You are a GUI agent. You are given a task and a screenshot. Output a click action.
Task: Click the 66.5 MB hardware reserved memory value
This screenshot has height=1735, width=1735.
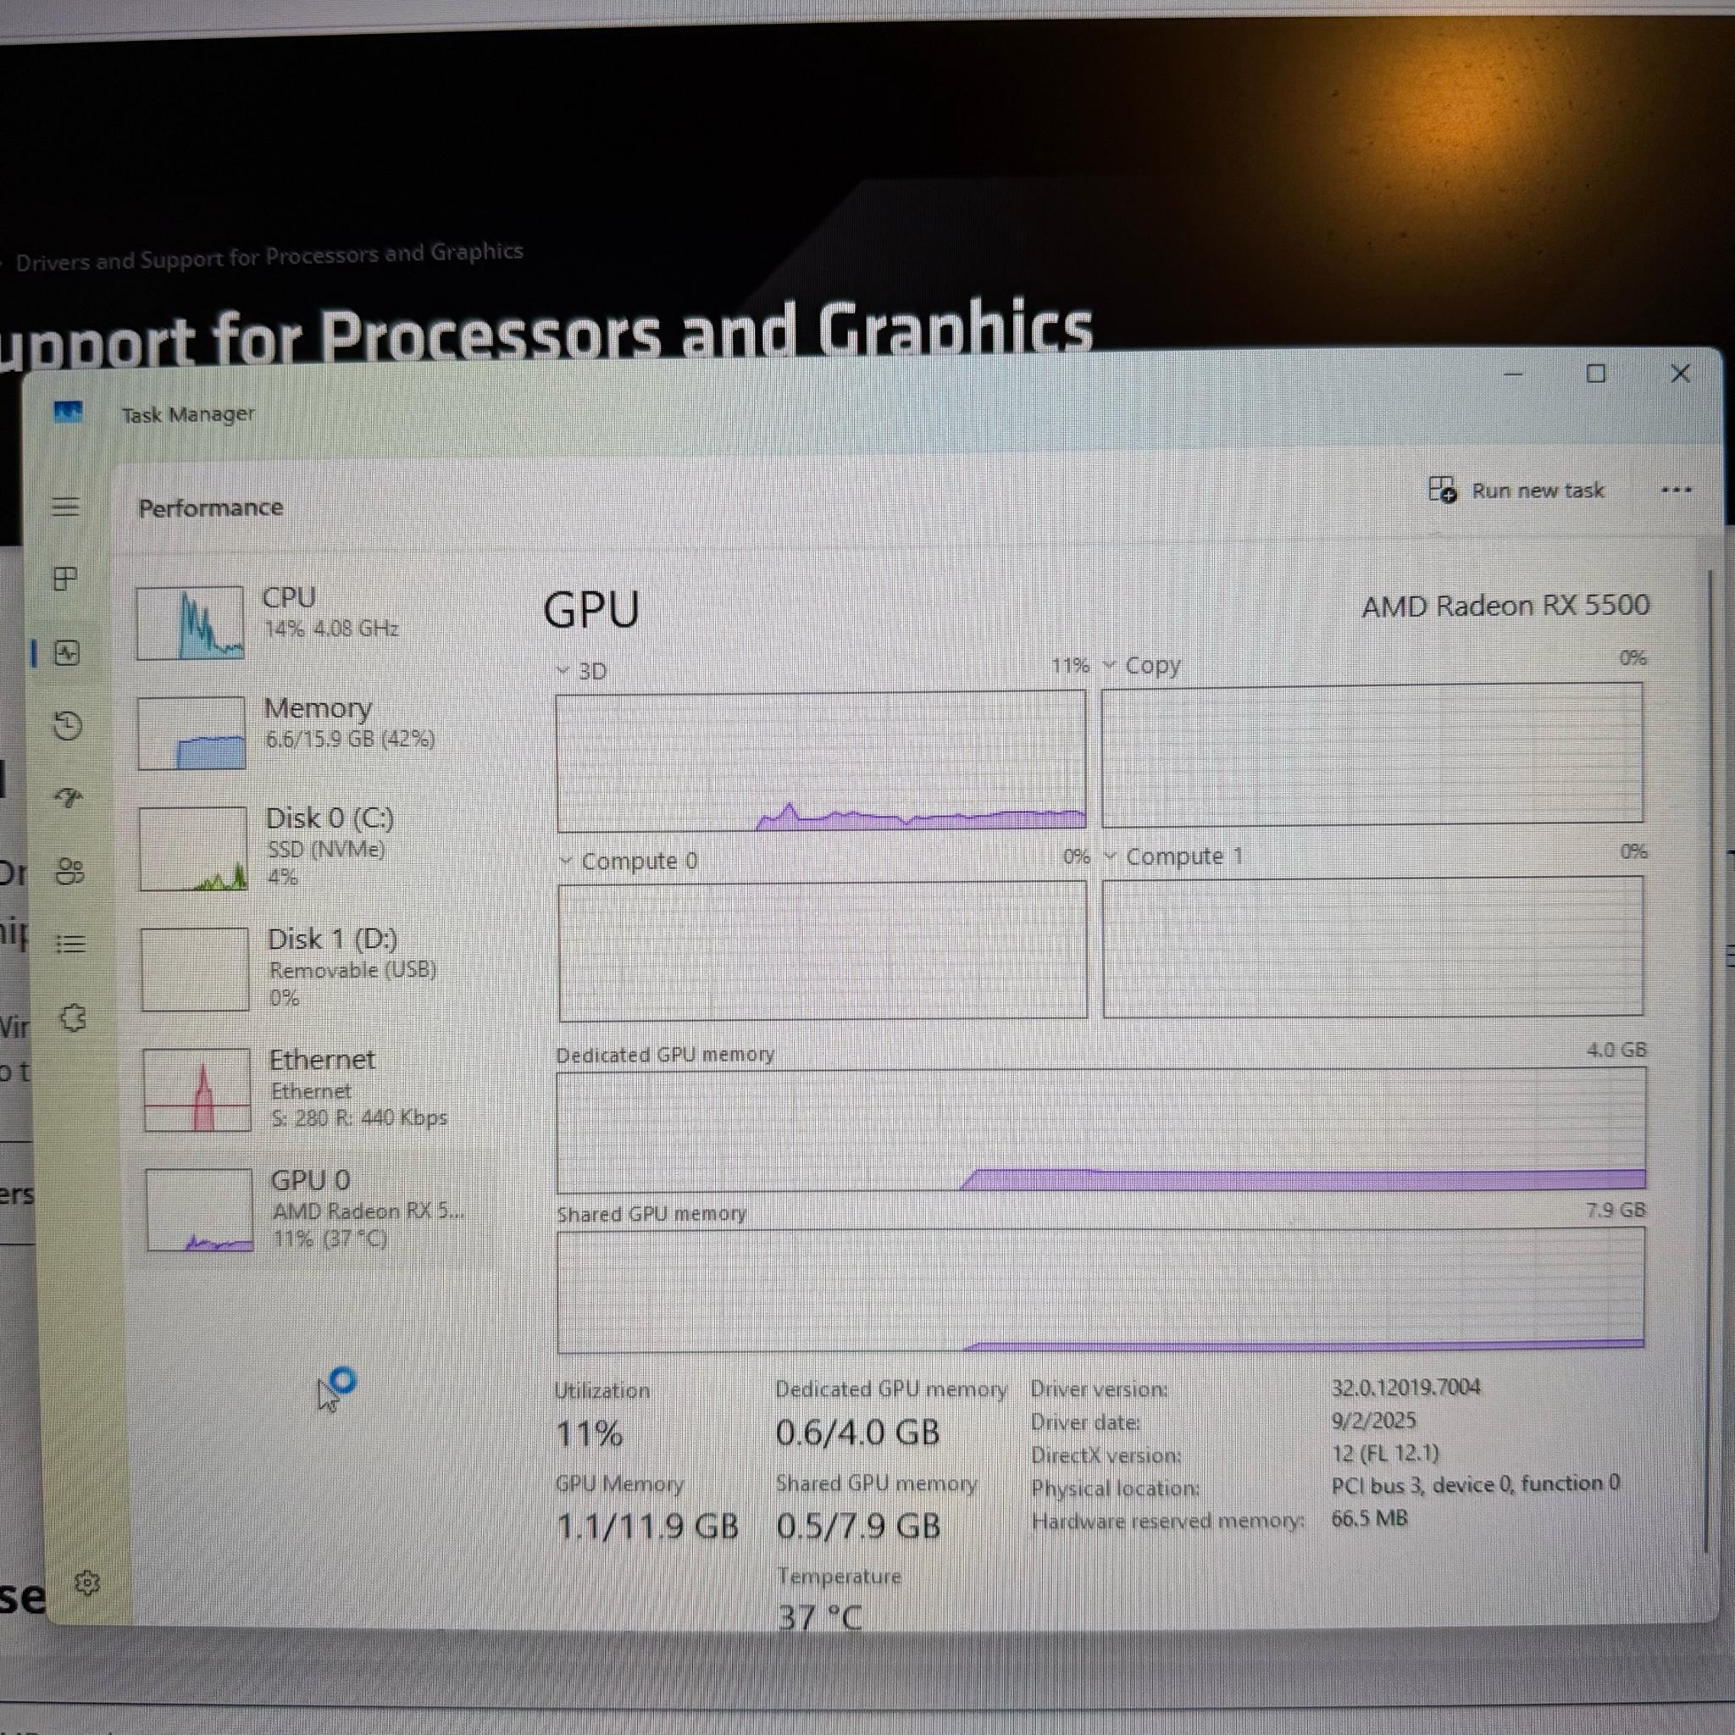click(x=1370, y=1517)
